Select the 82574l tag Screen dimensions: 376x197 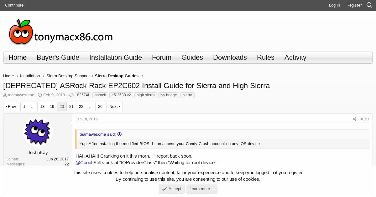pos(83,95)
